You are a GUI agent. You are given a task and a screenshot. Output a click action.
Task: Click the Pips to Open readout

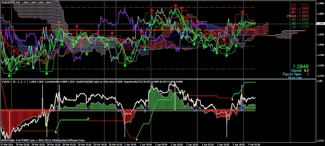click(295, 74)
